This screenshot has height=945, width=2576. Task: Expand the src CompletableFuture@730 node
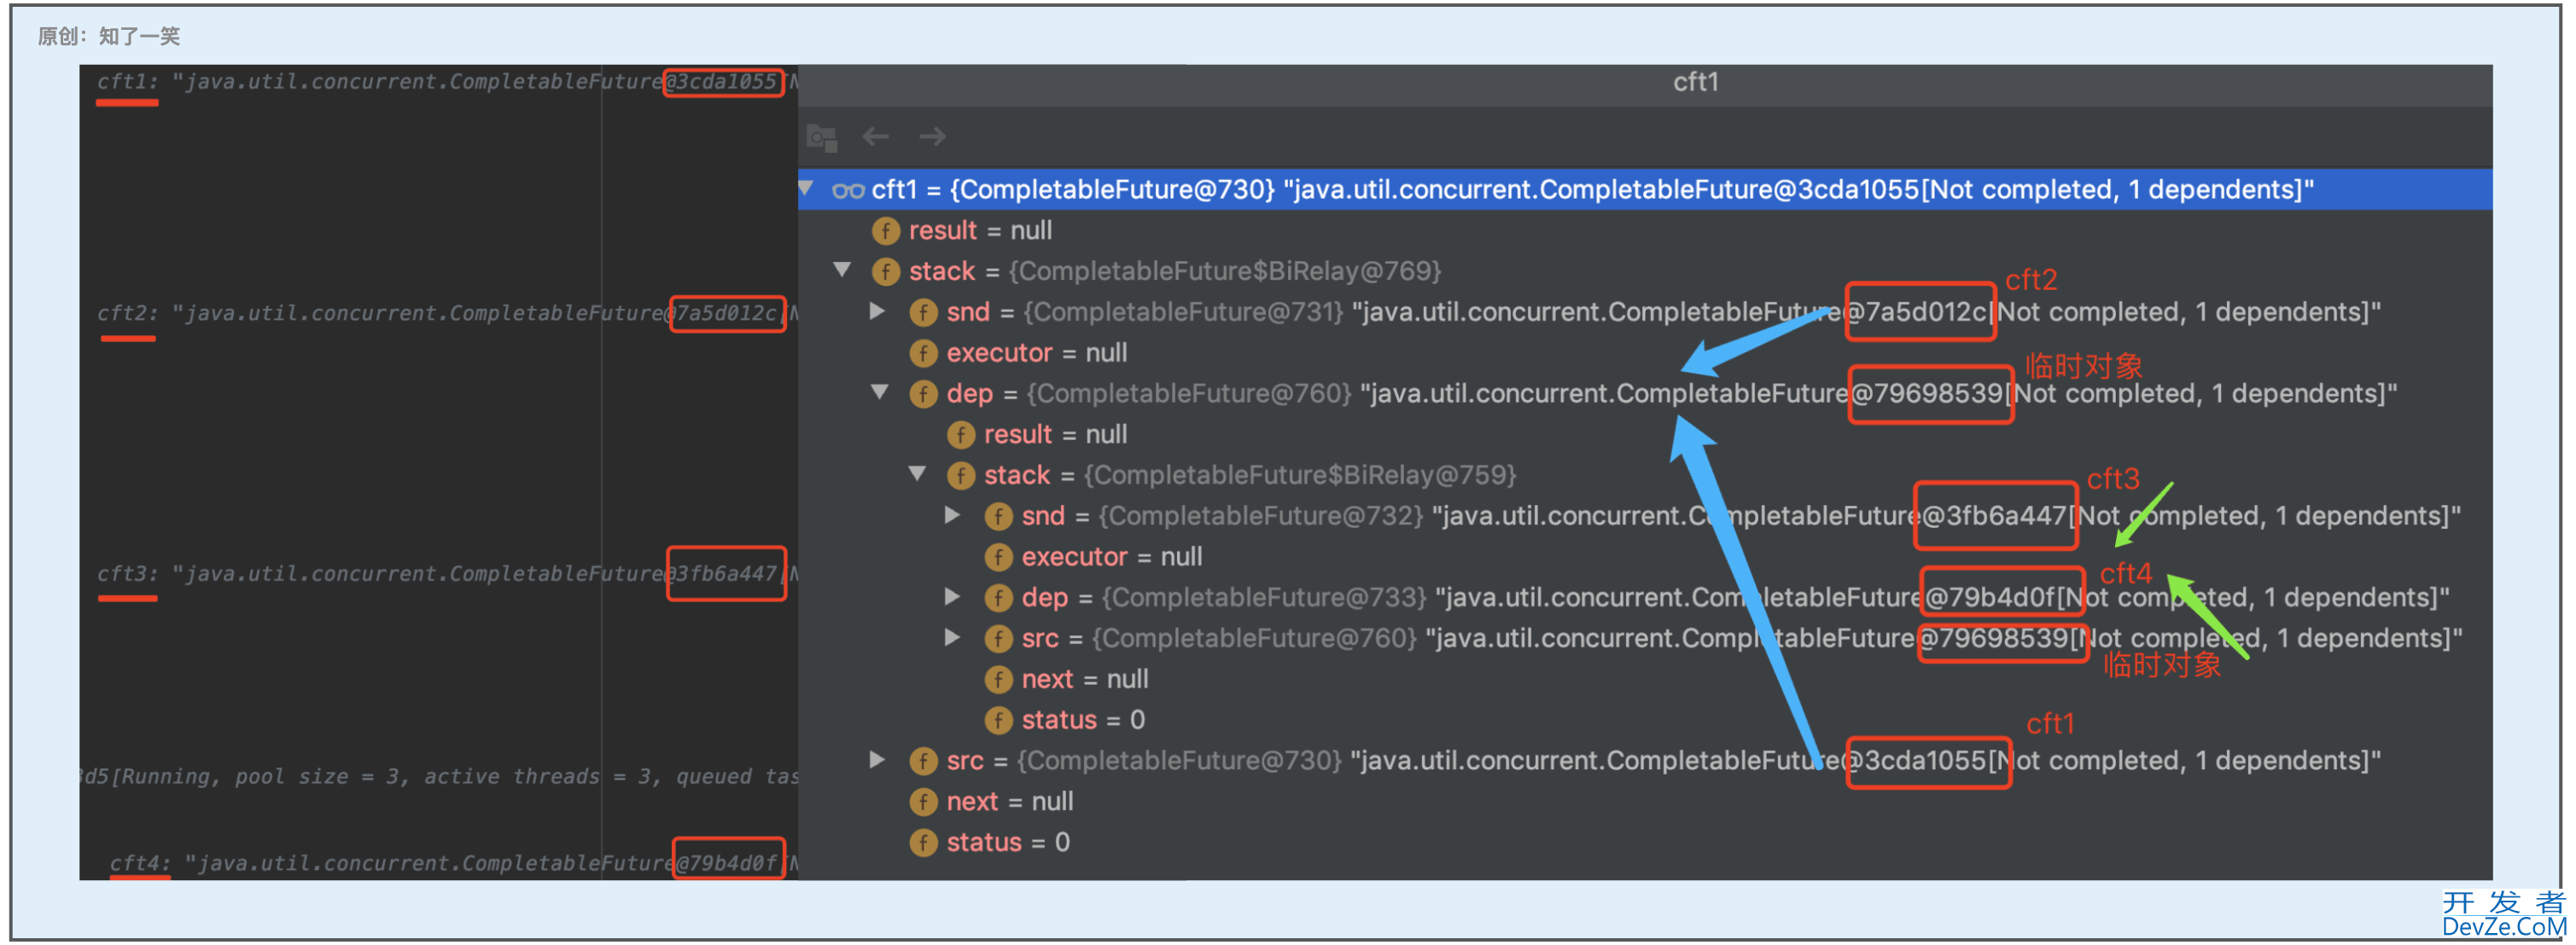coord(877,759)
